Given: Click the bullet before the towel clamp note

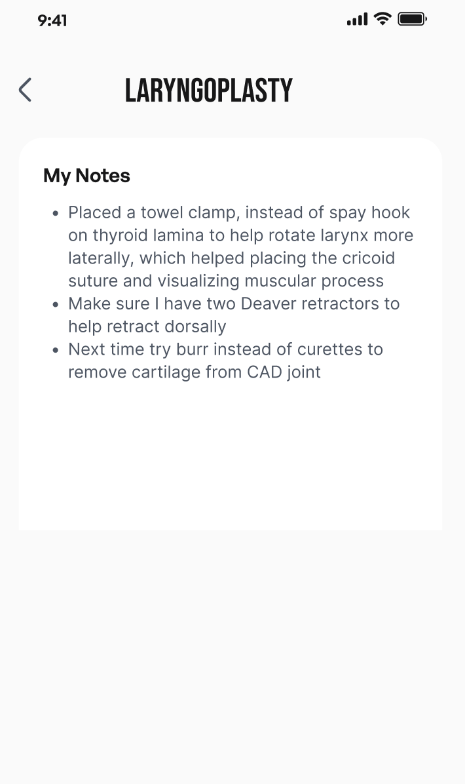Looking at the screenshot, I should (x=55, y=213).
